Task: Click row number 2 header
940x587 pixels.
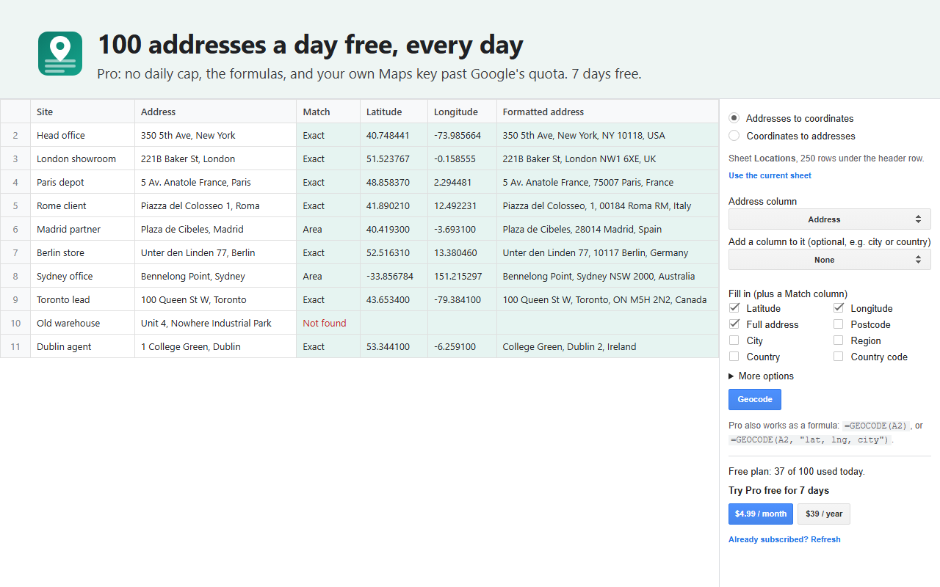Action: point(15,135)
